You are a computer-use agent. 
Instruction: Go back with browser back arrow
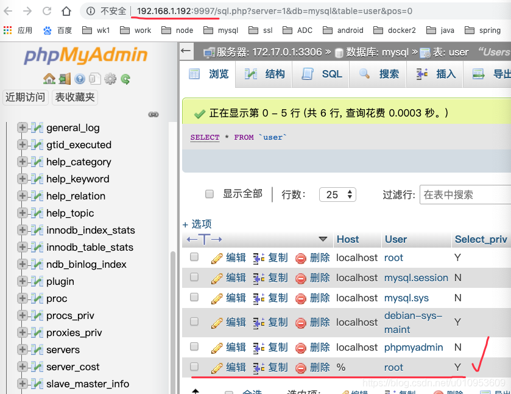click(8, 11)
